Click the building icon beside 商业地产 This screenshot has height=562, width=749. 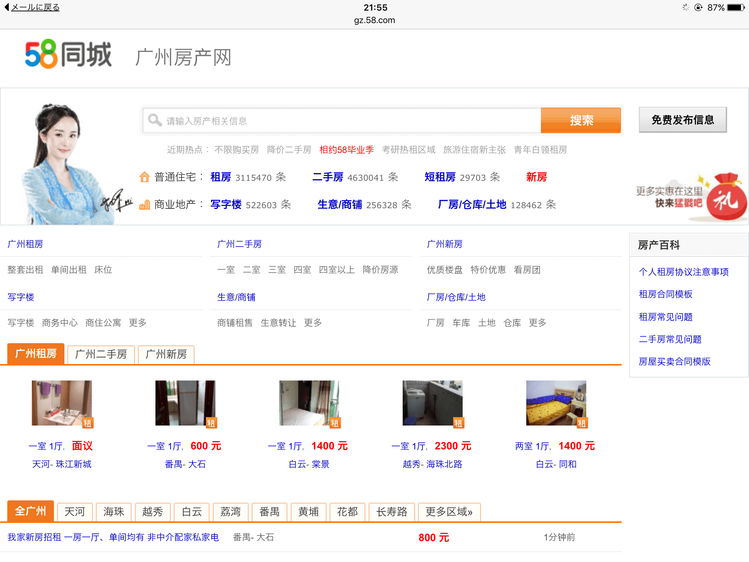click(144, 205)
